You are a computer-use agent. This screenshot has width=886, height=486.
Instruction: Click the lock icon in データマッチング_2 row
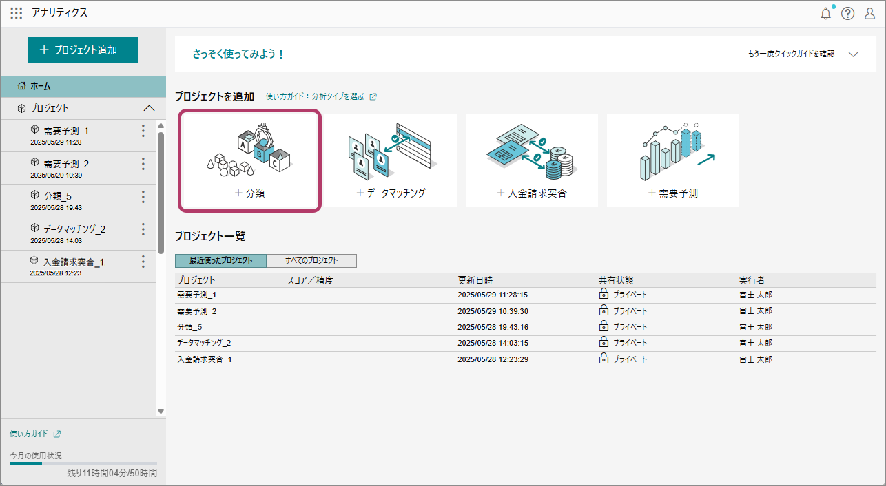pyautogui.click(x=604, y=342)
